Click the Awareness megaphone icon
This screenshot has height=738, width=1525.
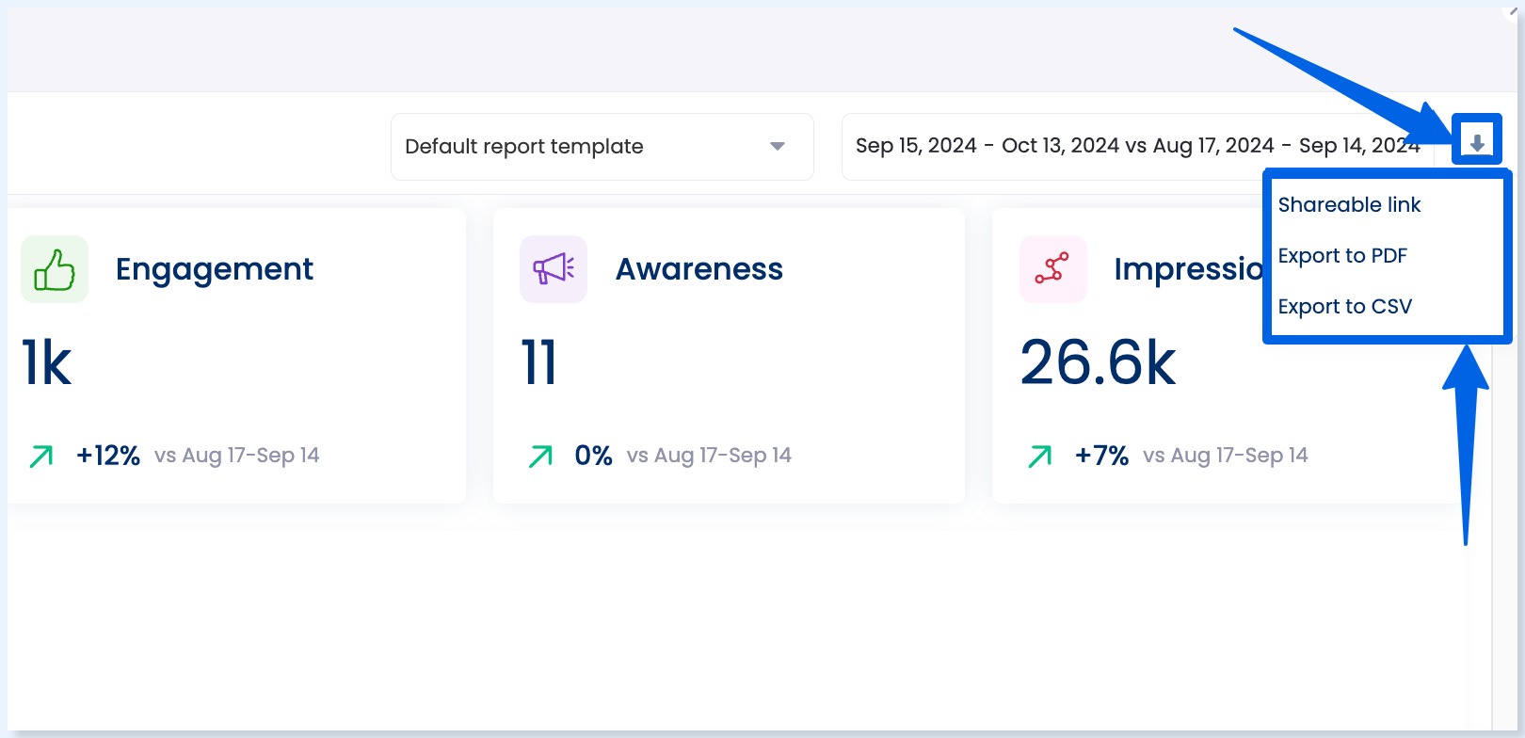(x=554, y=269)
